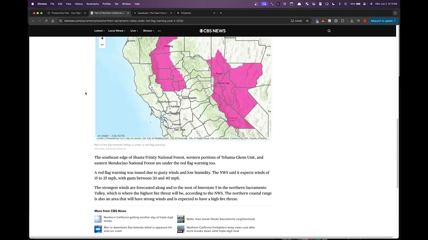The height and width of the screenshot is (240, 428).
Task: Open Chrome downloads icon
Action: pos(352,21)
